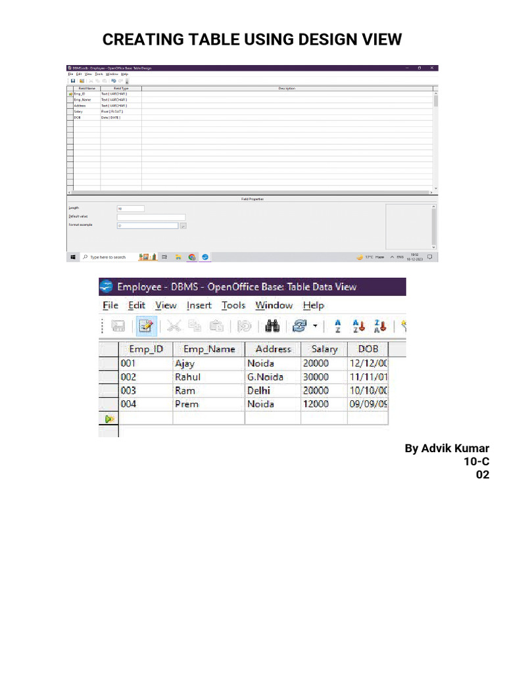Click the weather '17°C Haze' widget

tap(370, 257)
